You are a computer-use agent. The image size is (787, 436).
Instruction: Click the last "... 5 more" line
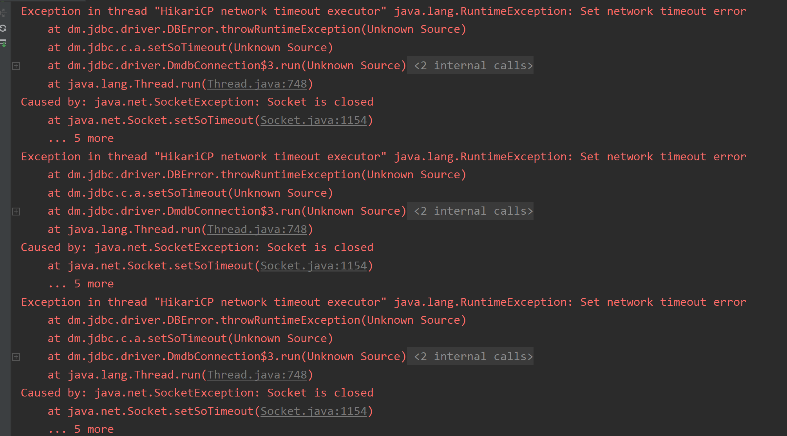(81, 429)
